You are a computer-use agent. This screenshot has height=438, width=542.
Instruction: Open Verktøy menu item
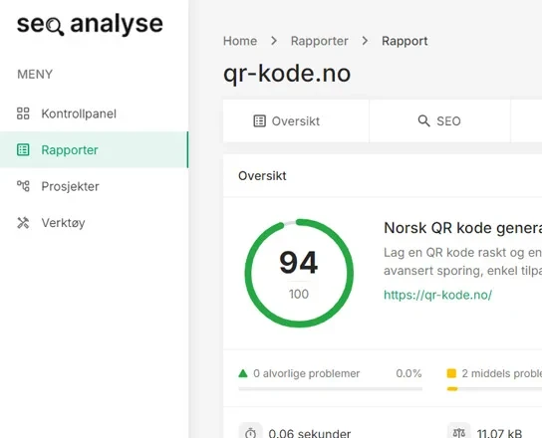tap(94, 223)
